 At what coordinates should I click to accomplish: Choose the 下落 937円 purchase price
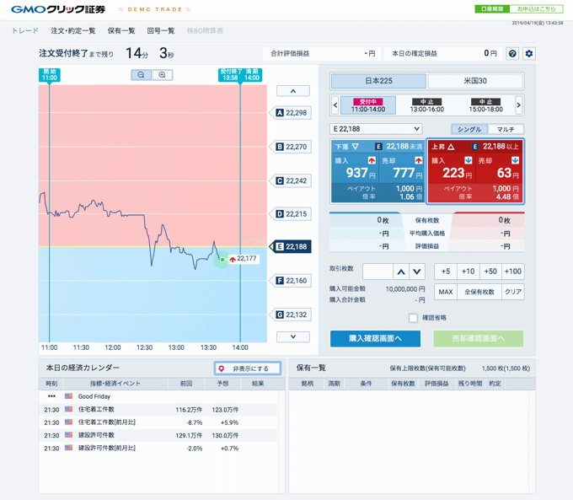tap(355, 169)
